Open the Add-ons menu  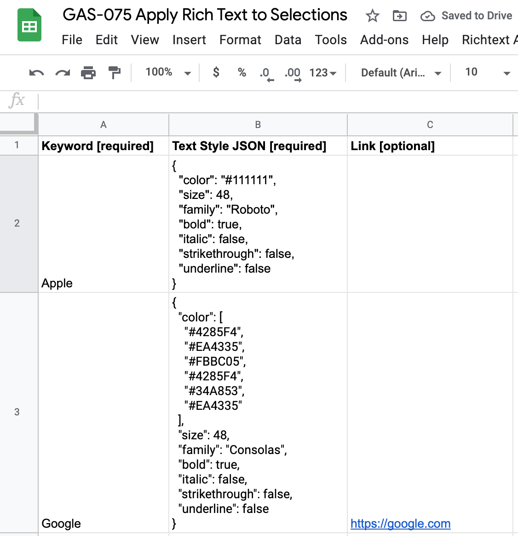coord(384,40)
